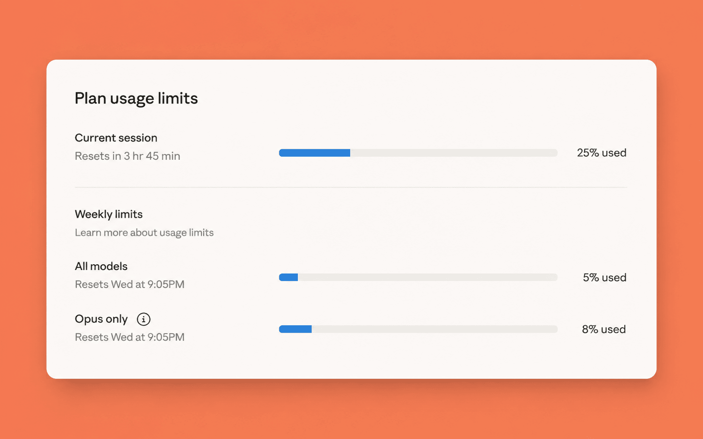Viewport: 703px width, 439px height.
Task: Click the All models label
Action: (101, 266)
